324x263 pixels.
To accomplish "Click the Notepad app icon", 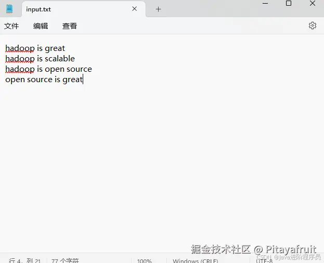I will (x=9, y=9).
